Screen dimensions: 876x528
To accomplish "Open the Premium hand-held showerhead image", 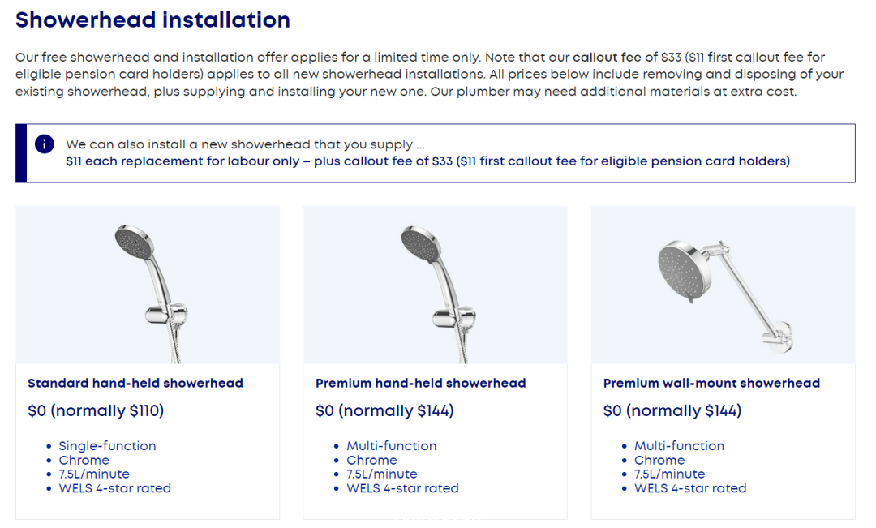I will click(436, 285).
